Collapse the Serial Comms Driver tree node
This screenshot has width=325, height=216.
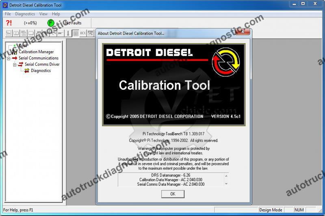click(x=15, y=65)
